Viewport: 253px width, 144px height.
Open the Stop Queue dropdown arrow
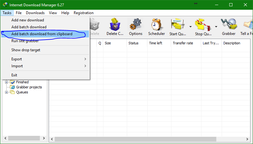pos(216,27)
